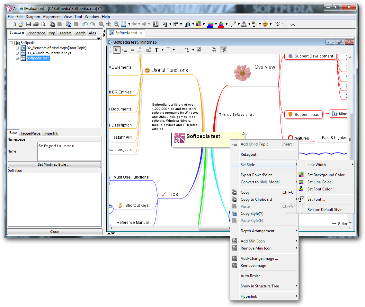Save the project with the floppy disk icon
The width and height of the screenshot is (365, 307).
pyautogui.click(x=29, y=24)
